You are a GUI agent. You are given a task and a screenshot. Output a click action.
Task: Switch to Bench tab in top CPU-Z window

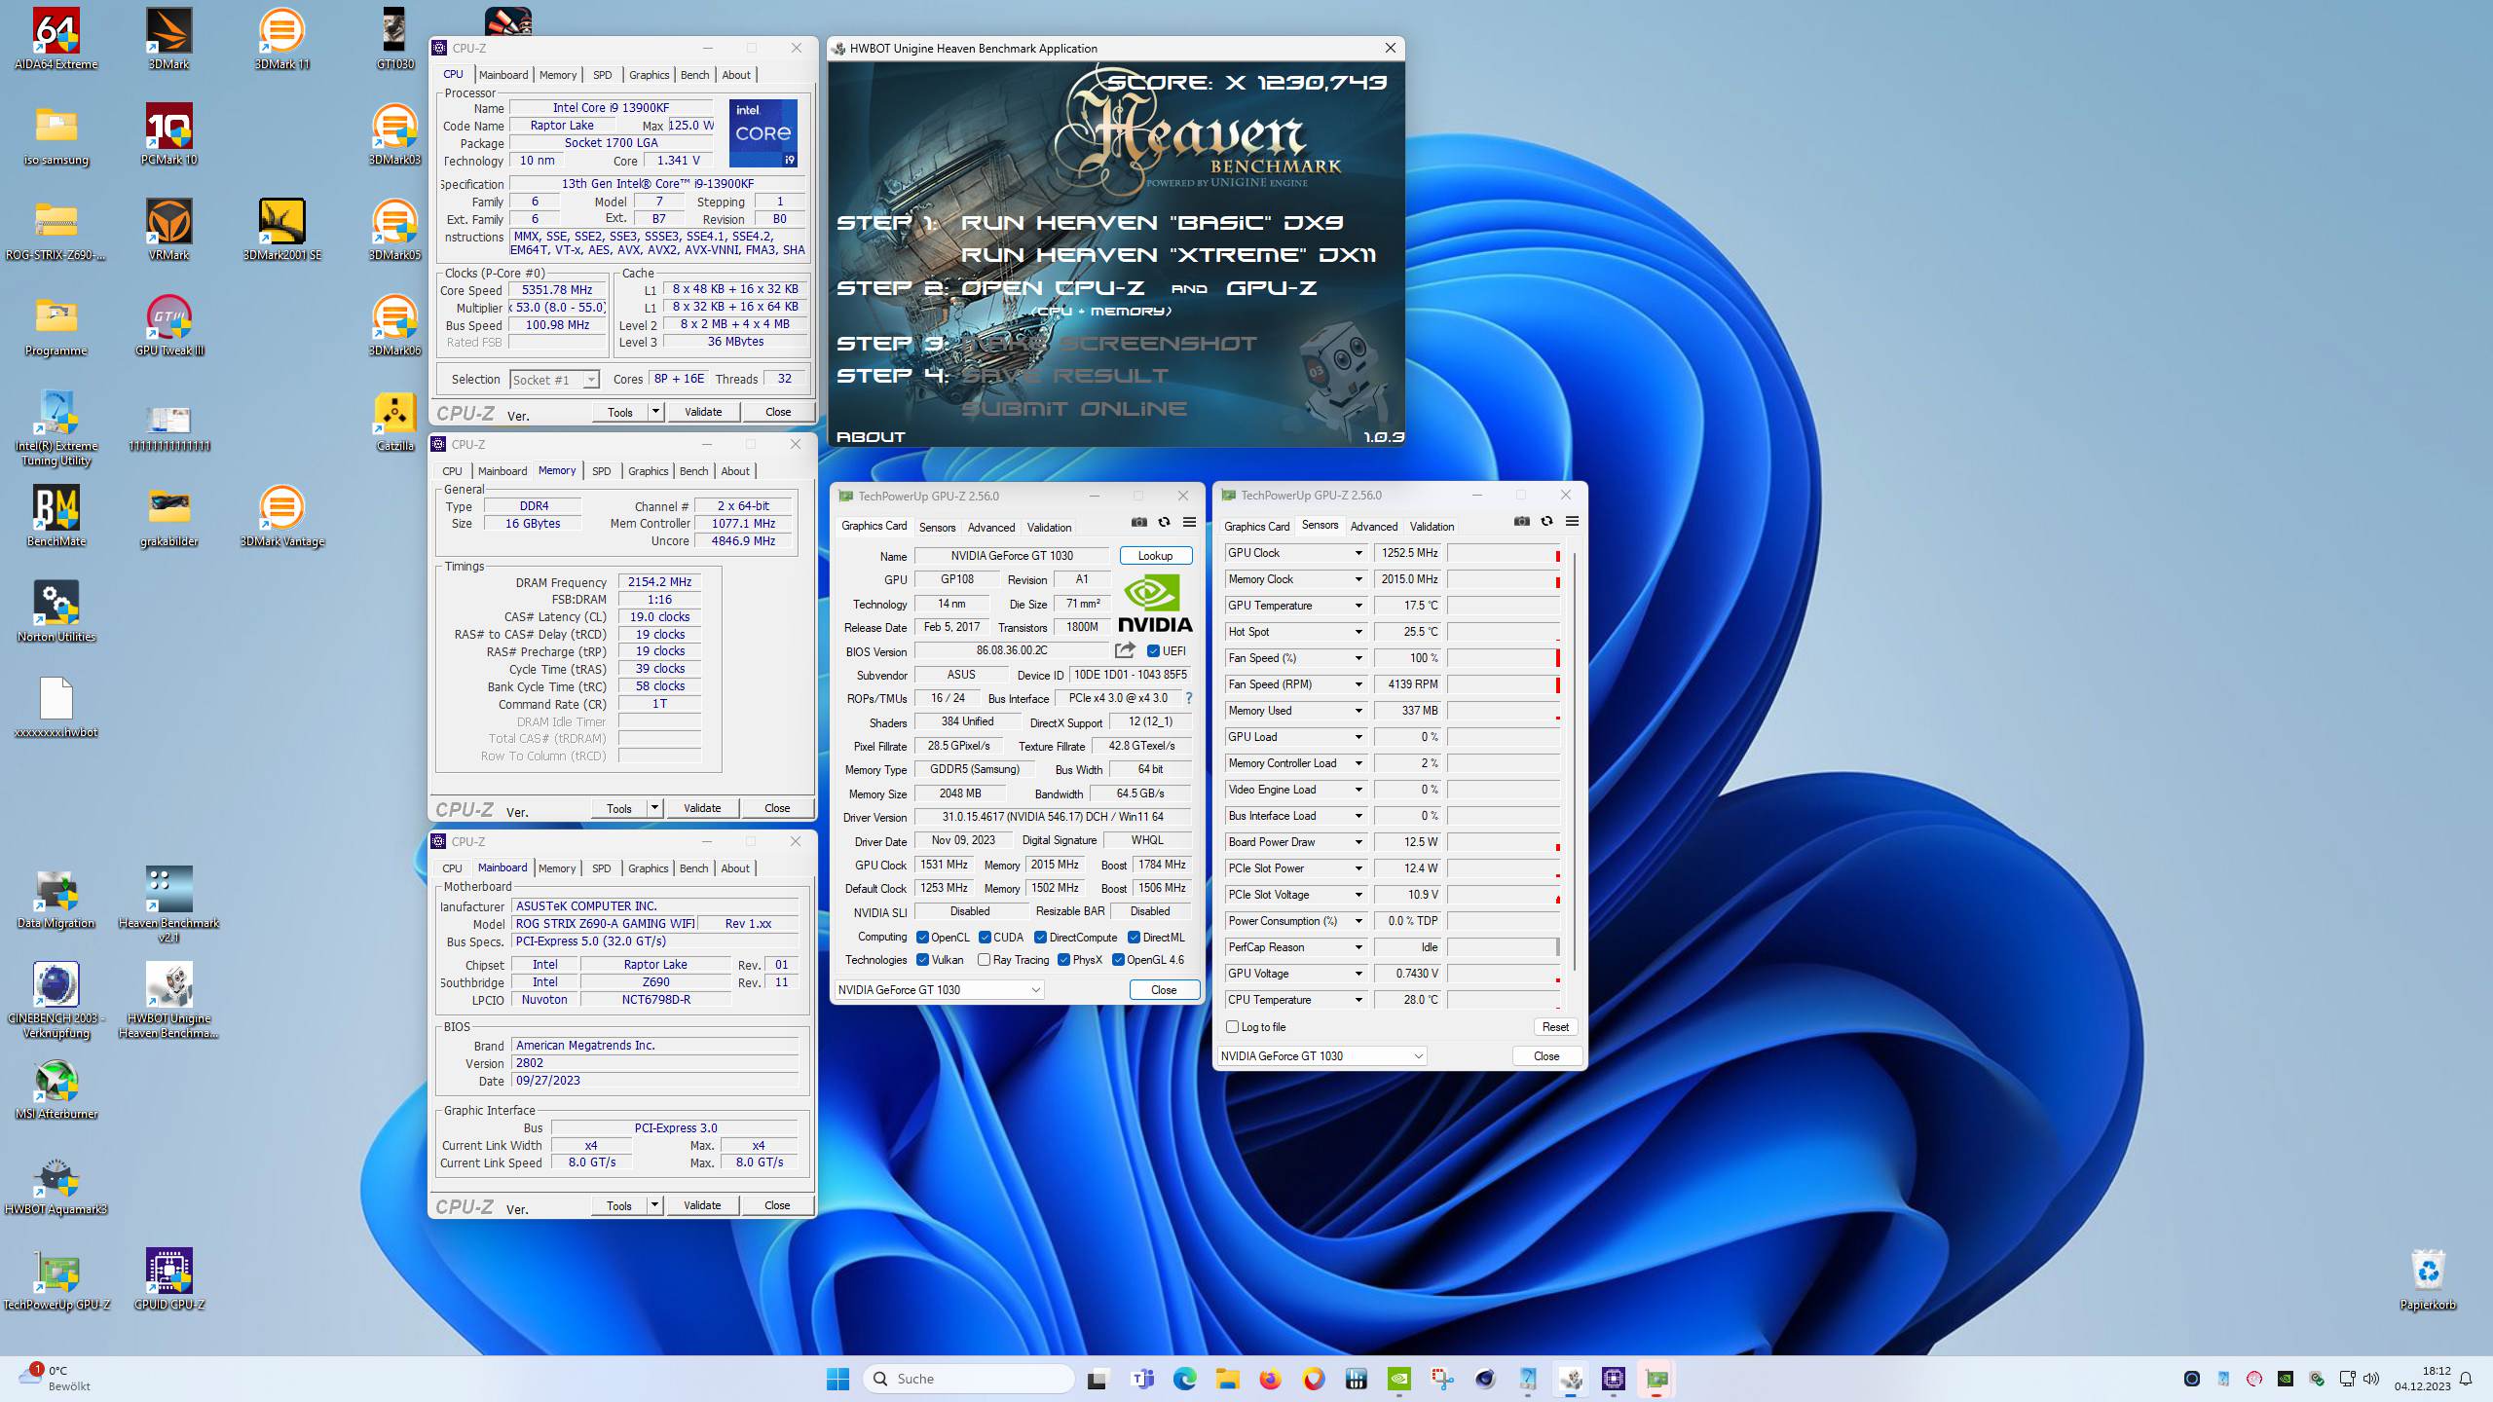point(694,75)
